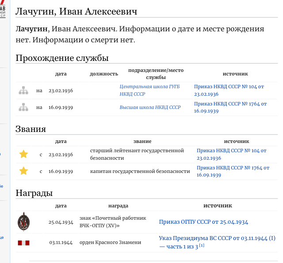Screen dimensions: 283x263
Task: Open Центральная школа ГУГБ НКВД СССР link
Action: (x=149, y=90)
